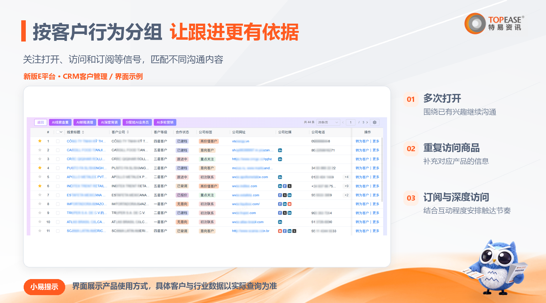The image size is (546, 303).
Task: Click the 返回 back button
Action: pyautogui.click(x=41, y=122)
